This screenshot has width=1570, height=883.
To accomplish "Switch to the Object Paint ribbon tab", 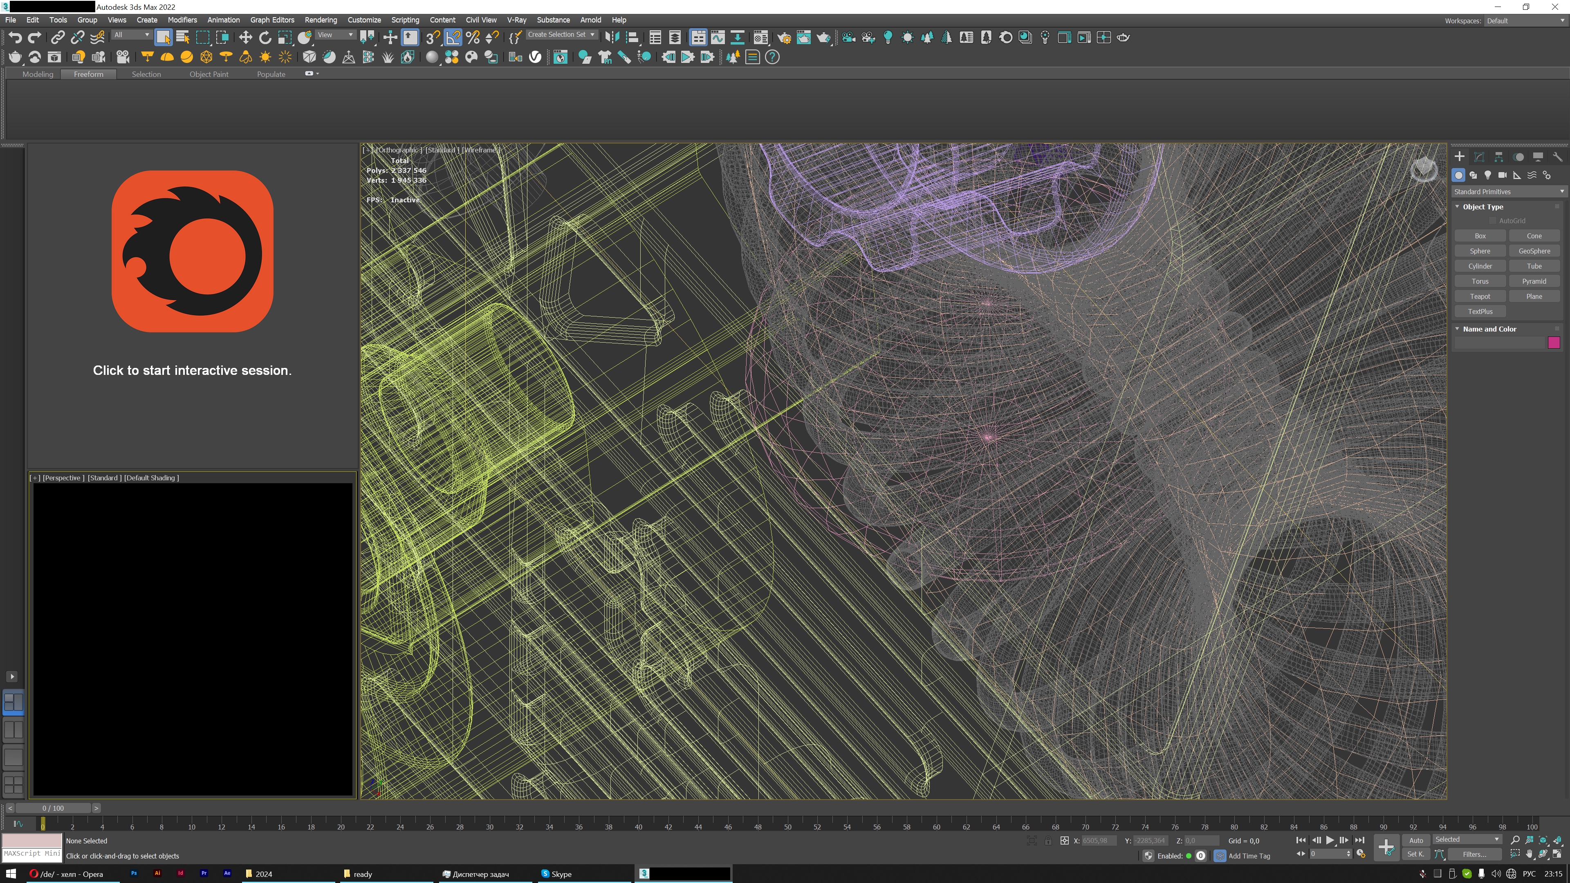I will point(209,74).
